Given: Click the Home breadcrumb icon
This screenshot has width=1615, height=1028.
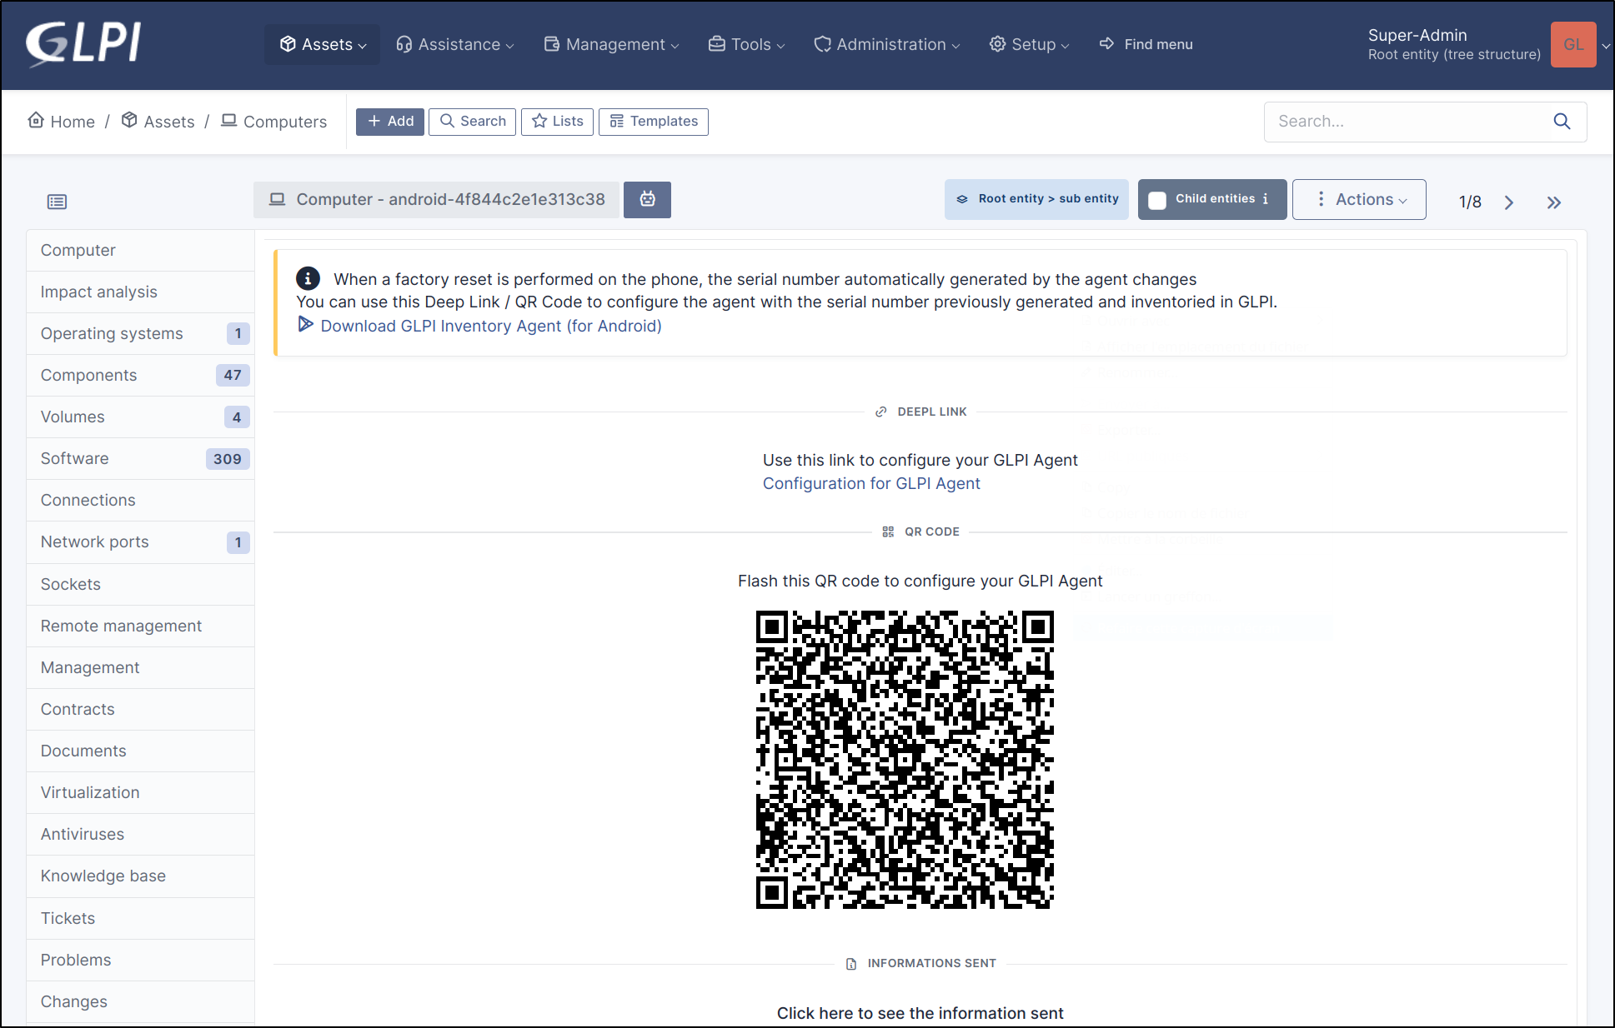Looking at the screenshot, I should click(36, 121).
